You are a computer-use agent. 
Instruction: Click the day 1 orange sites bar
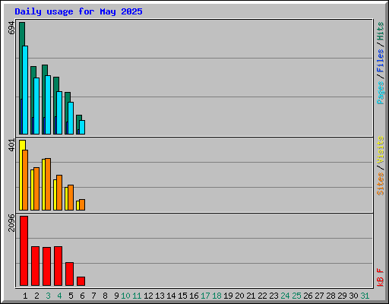pos(25,180)
